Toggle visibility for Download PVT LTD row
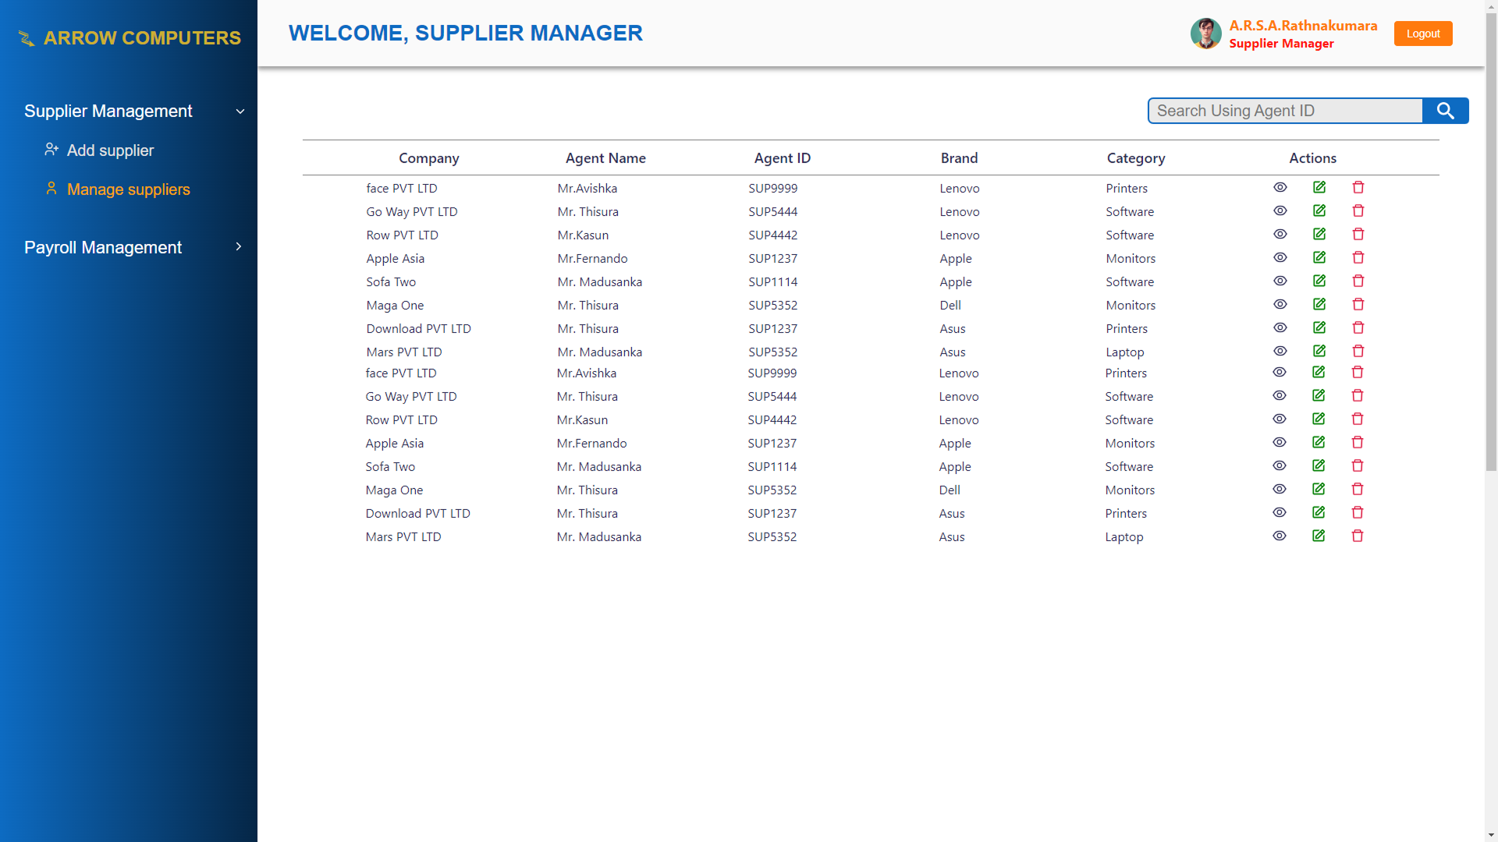The image size is (1498, 842). (x=1280, y=327)
